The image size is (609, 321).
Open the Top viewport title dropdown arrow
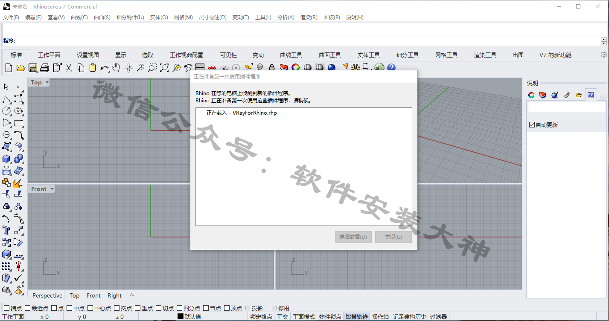(x=47, y=82)
